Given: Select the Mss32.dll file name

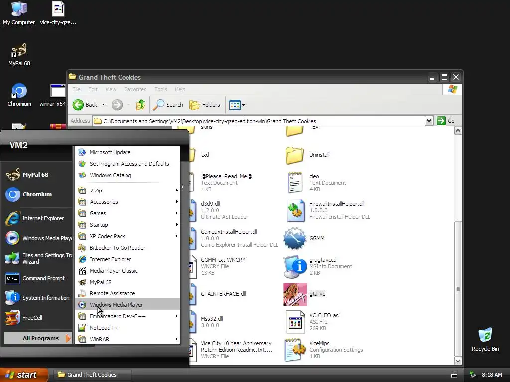Looking at the screenshot, I should (x=212, y=319).
